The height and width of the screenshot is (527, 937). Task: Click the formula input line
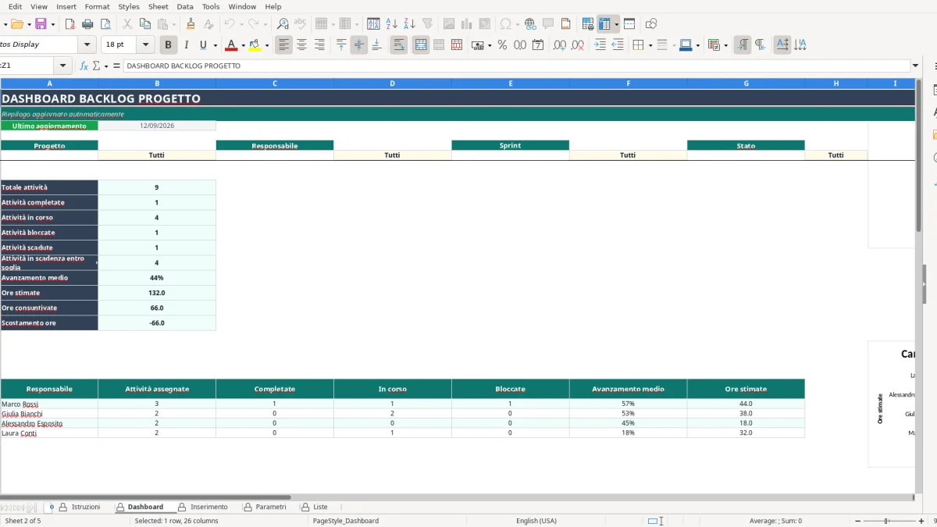pyautogui.click(x=515, y=66)
